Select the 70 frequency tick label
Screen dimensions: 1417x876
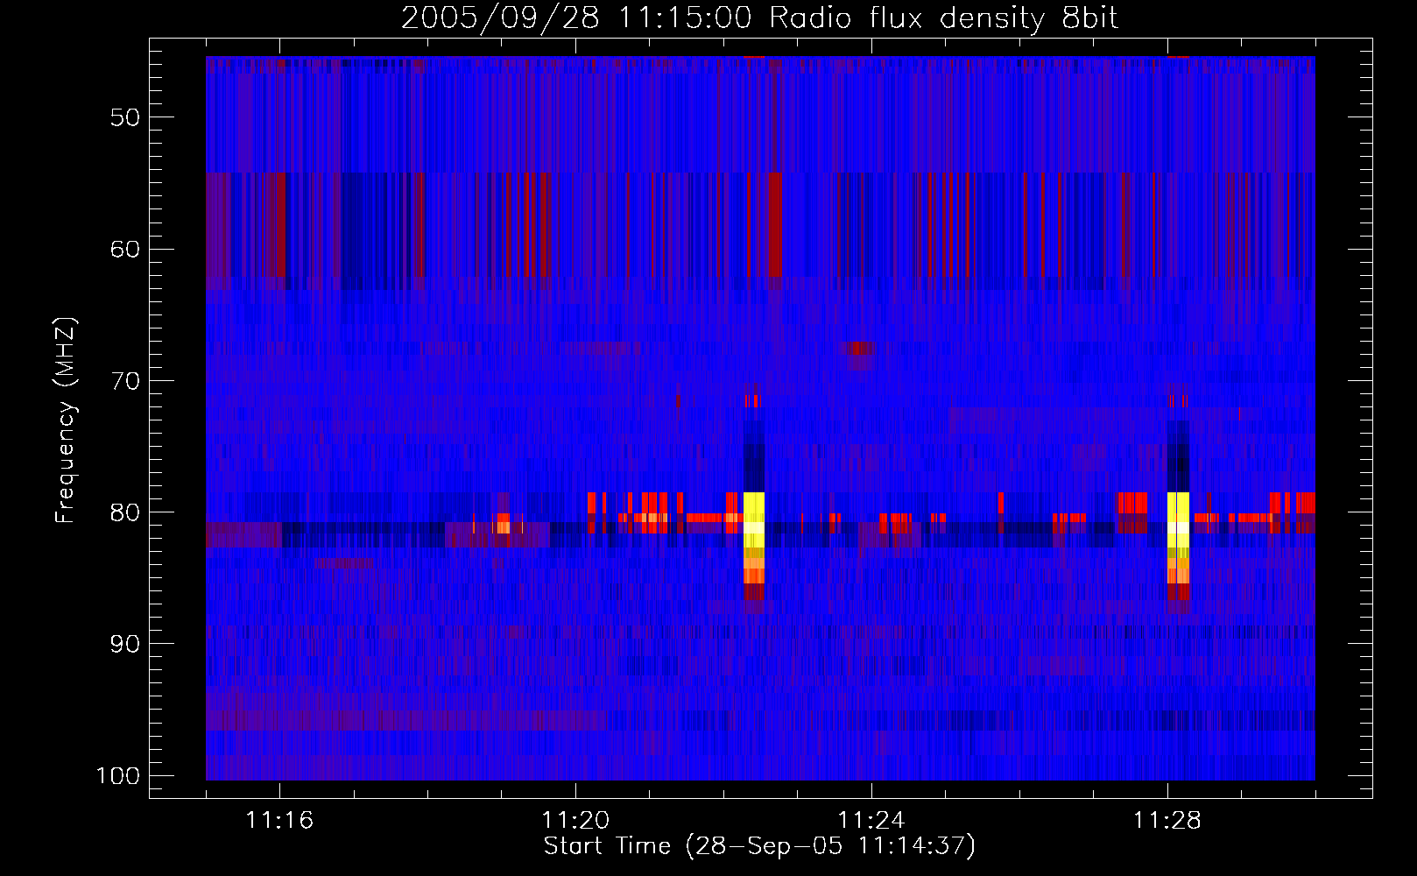coord(125,381)
